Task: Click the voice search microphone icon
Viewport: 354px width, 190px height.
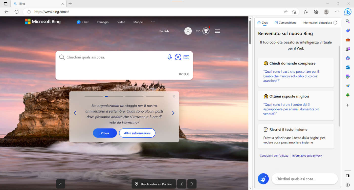Action: click(x=169, y=57)
